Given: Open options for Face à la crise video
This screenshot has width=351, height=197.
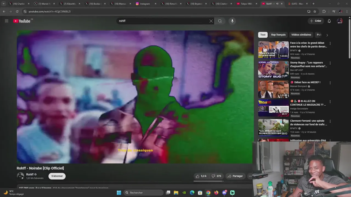Looking at the screenshot, I should pyautogui.click(x=330, y=44).
